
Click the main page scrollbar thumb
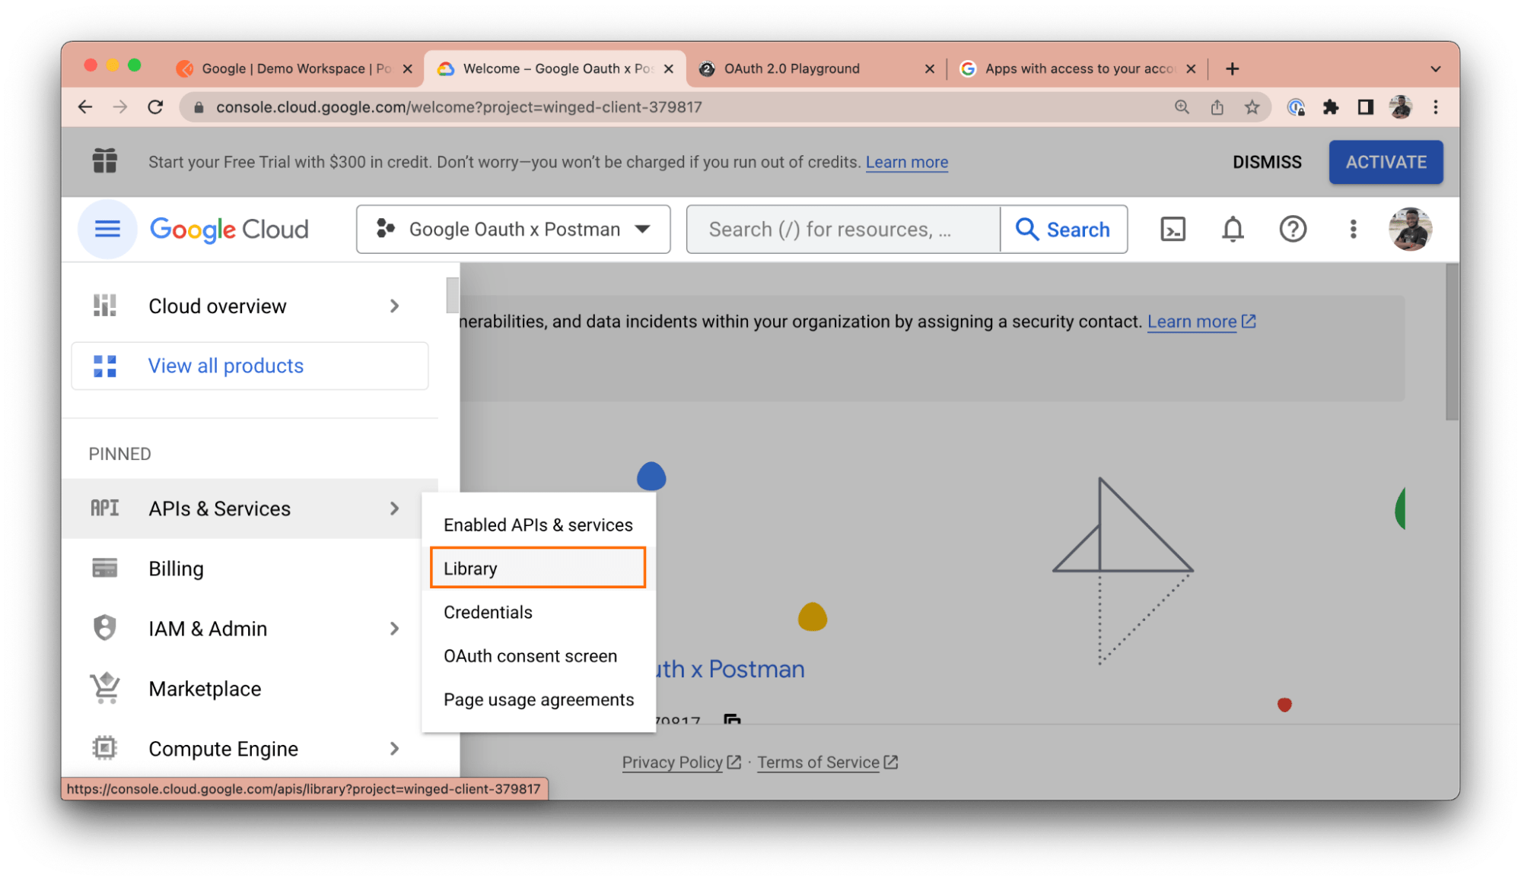click(x=1452, y=342)
